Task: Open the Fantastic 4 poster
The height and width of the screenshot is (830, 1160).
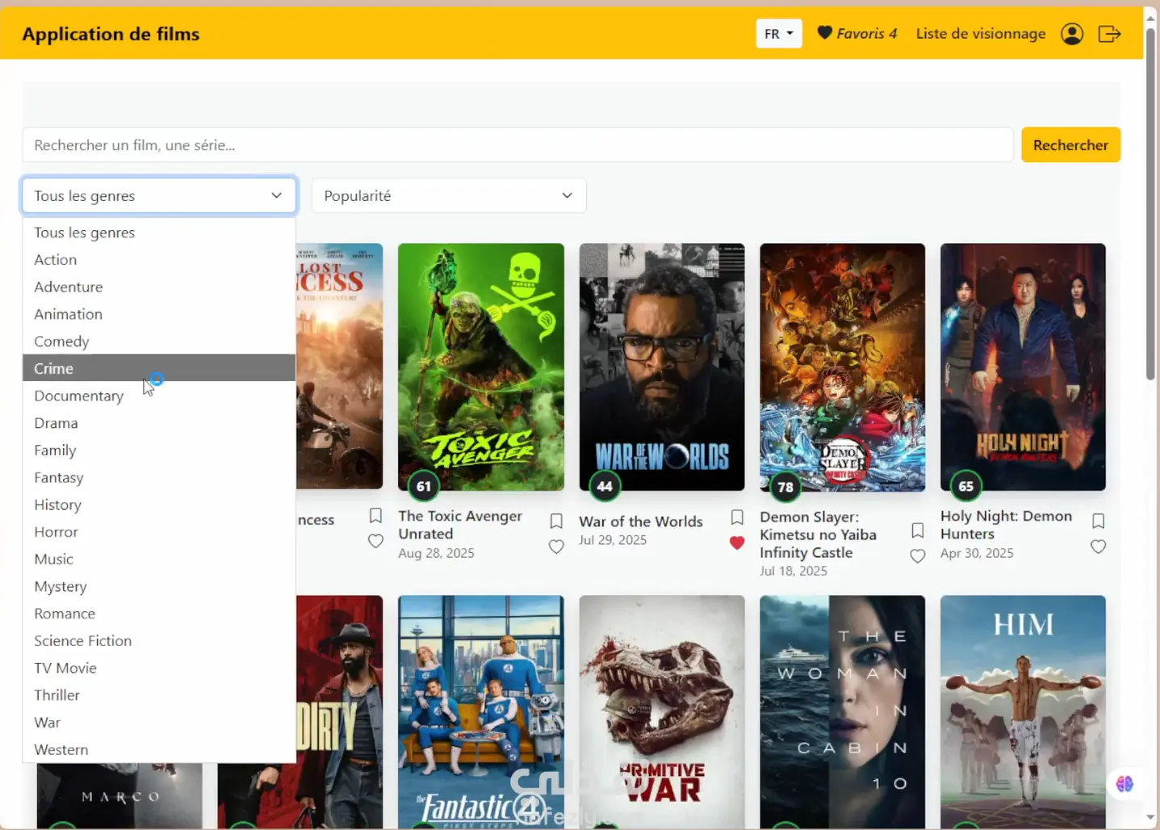Action: tap(481, 712)
